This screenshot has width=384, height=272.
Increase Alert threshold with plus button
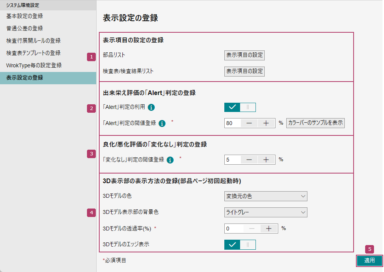click(x=266, y=123)
